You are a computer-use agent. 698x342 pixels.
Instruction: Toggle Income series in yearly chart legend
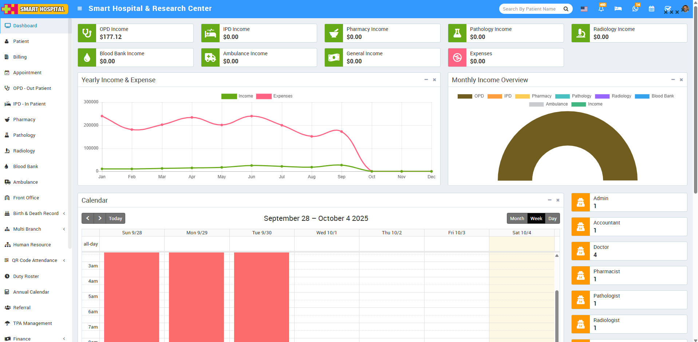click(x=237, y=96)
